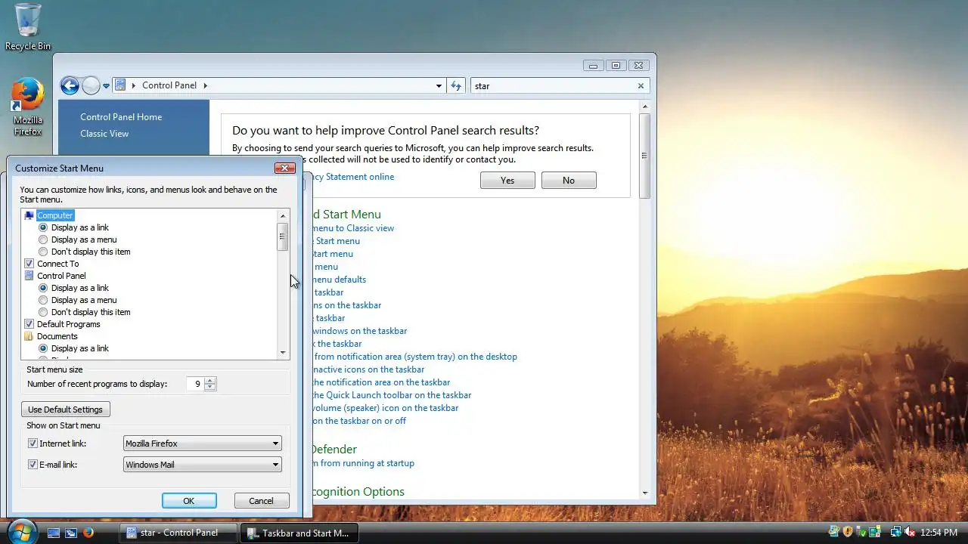Click the network icon in system tray
Screen dimensions: 968x544
click(895, 533)
